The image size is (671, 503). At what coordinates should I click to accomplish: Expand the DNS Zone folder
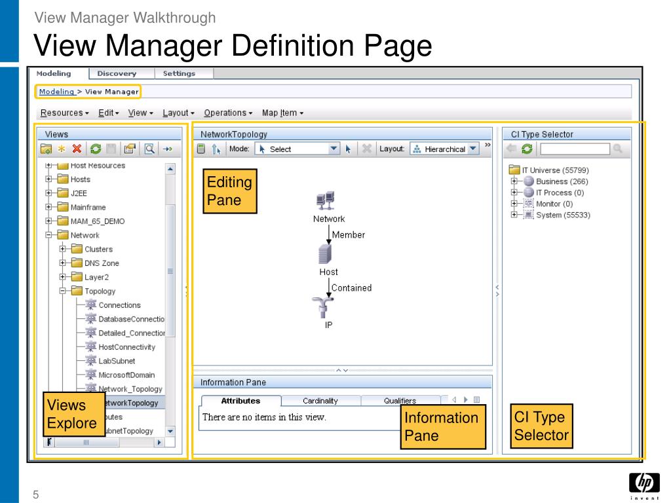click(62, 263)
